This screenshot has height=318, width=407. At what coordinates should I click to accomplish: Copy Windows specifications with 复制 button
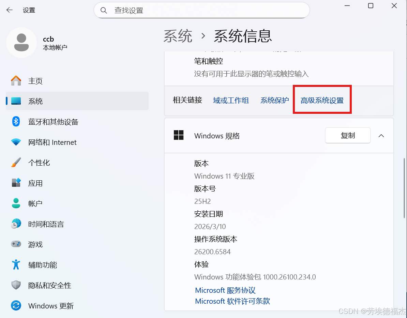click(348, 135)
